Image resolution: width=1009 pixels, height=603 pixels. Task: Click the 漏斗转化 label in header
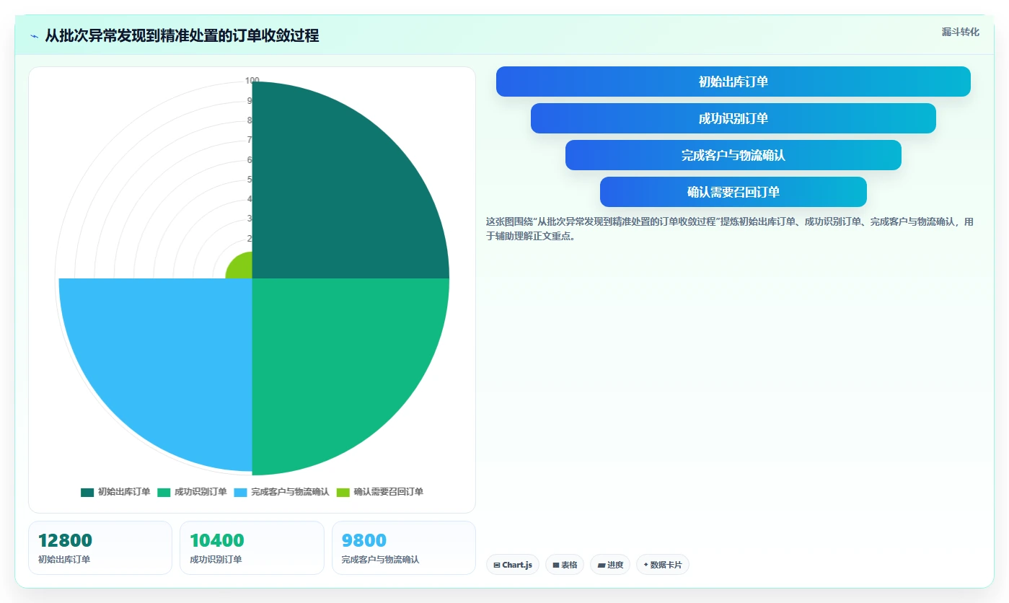[960, 32]
